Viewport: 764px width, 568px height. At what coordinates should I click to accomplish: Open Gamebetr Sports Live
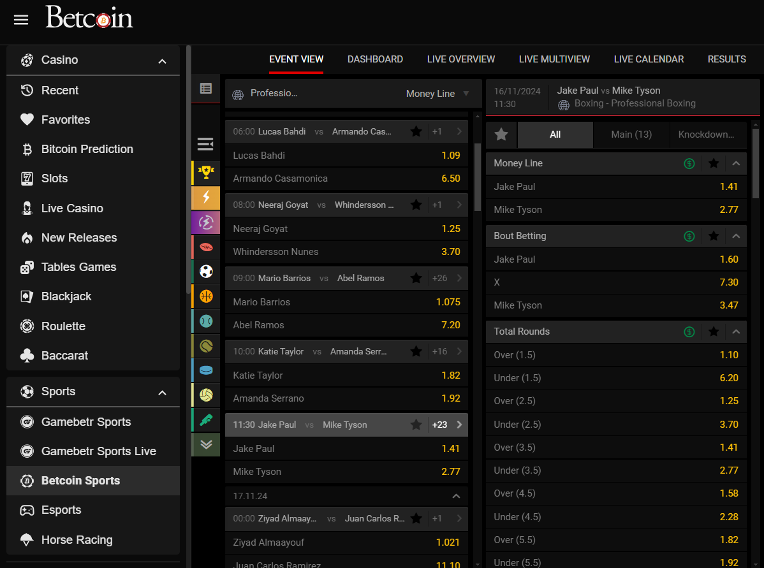pyautogui.click(x=93, y=451)
